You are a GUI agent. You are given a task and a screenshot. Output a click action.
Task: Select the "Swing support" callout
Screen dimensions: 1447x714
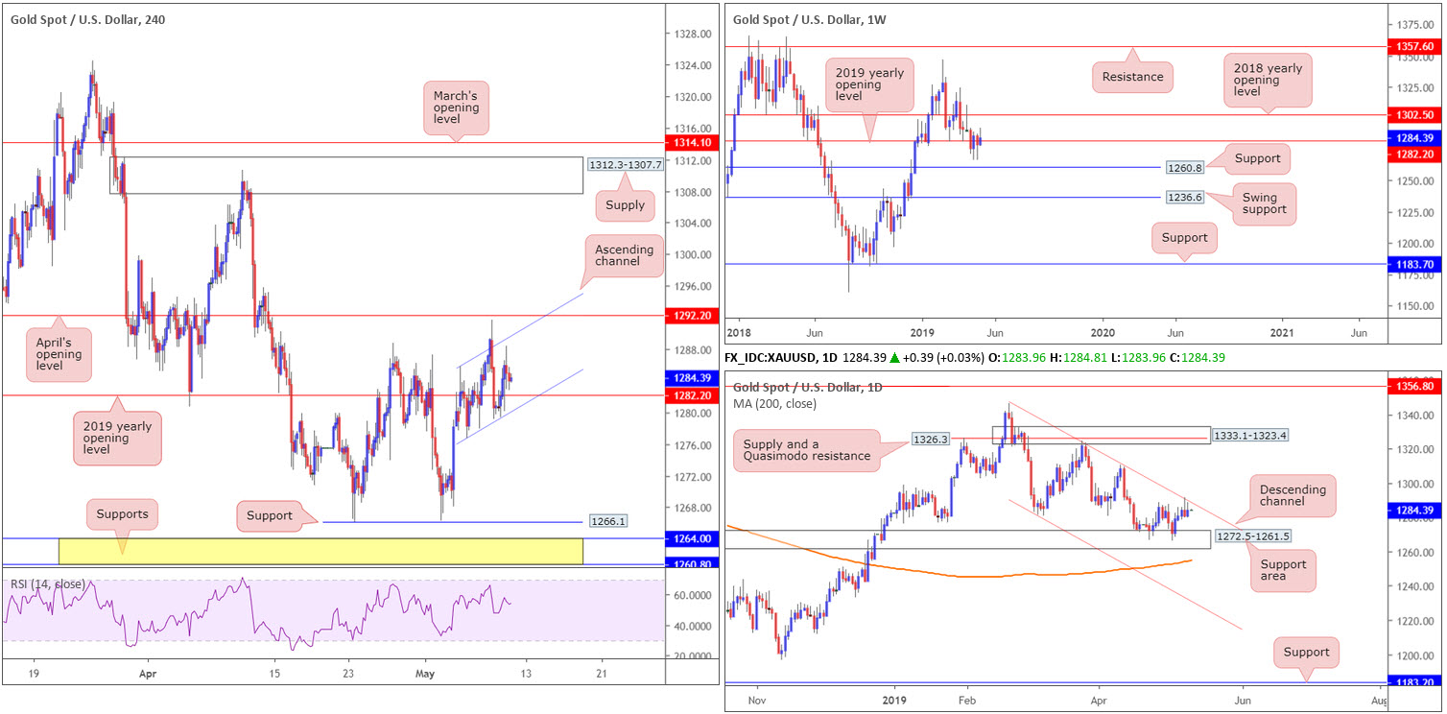1264,205
